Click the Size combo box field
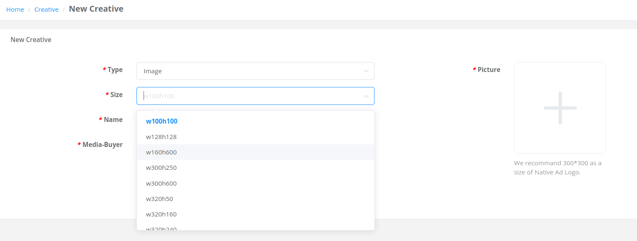Image resolution: width=637 pixels, height=241 pixels. pos(255,96)
